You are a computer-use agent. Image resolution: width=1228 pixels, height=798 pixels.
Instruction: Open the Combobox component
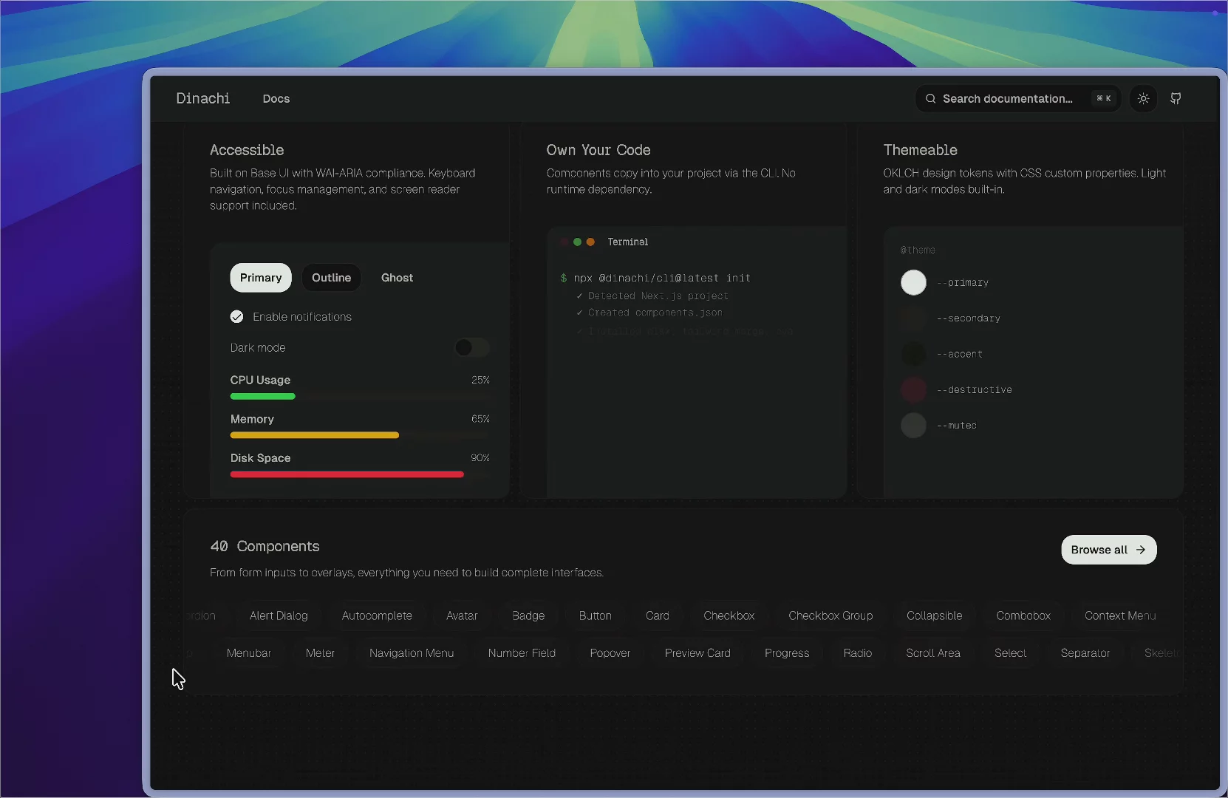(1023, 615)
